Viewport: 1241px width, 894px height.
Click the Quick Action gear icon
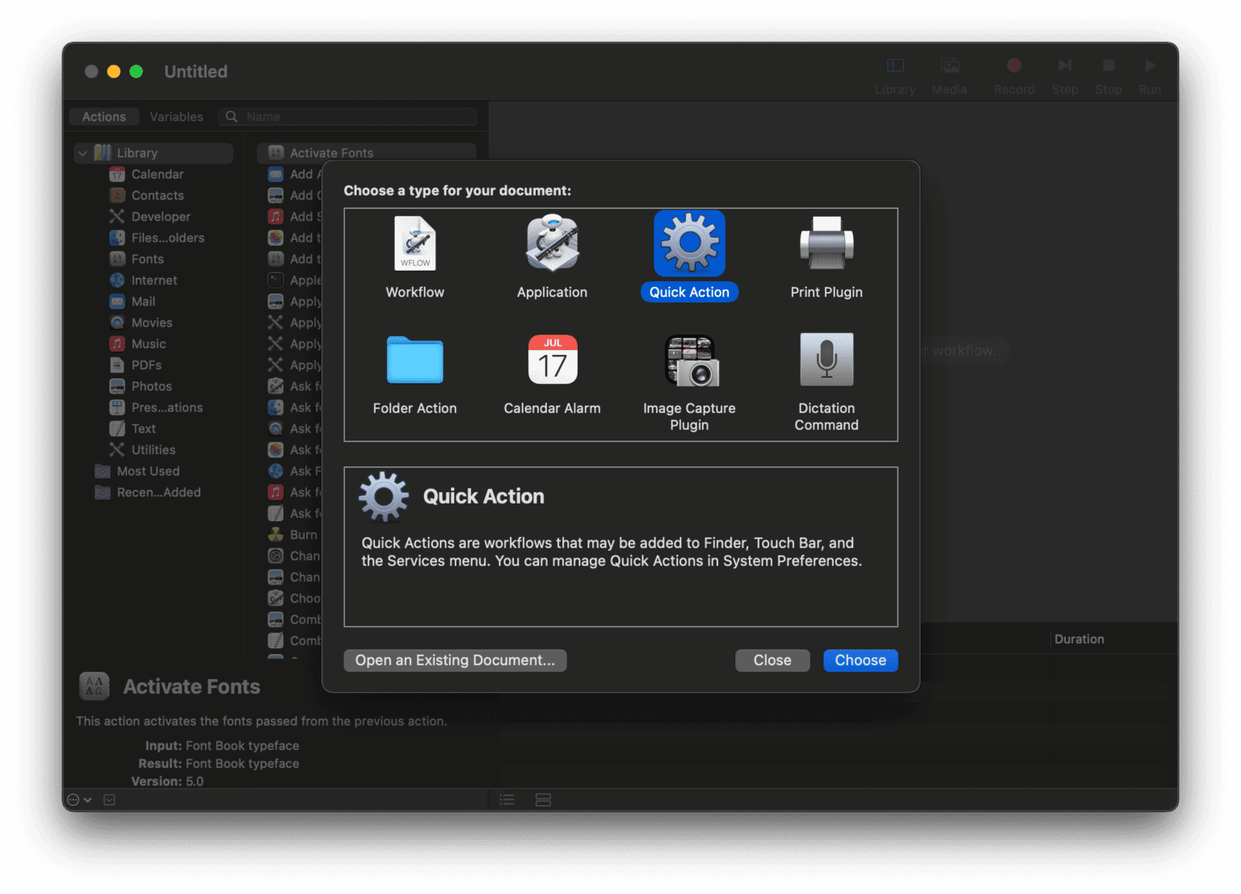(689, 243)
